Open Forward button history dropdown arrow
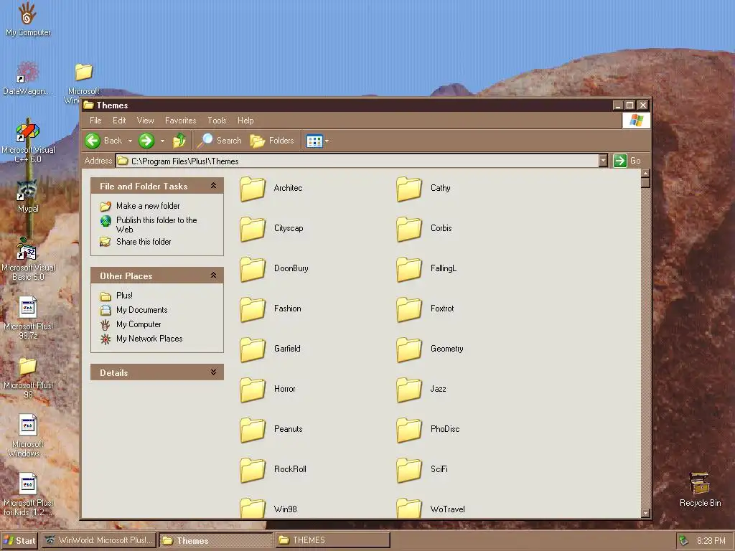735x551 pixels. click(x=162, y=141)
